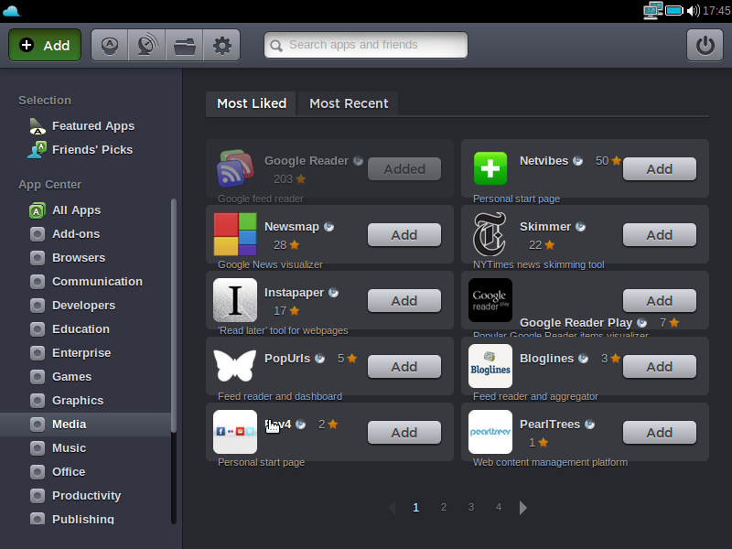Open the Netvibes green plus app icon

(x=490, y=168)
